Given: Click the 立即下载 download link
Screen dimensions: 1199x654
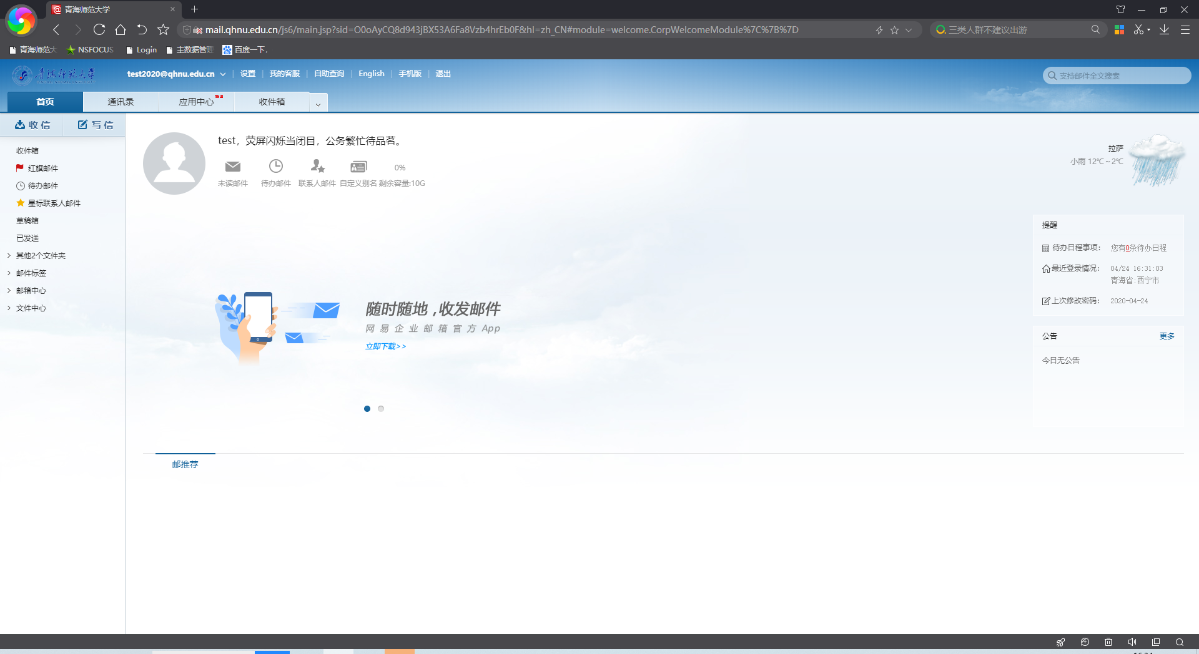Looking at the screenshot, I should [385, 346].
